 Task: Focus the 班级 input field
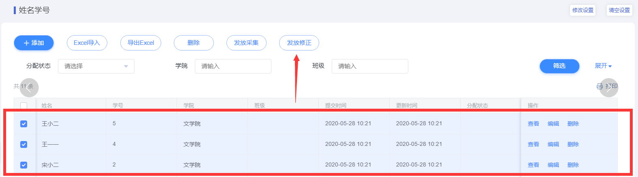point(370,66)
